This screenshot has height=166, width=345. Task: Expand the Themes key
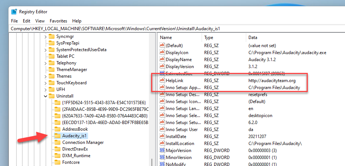46,77
